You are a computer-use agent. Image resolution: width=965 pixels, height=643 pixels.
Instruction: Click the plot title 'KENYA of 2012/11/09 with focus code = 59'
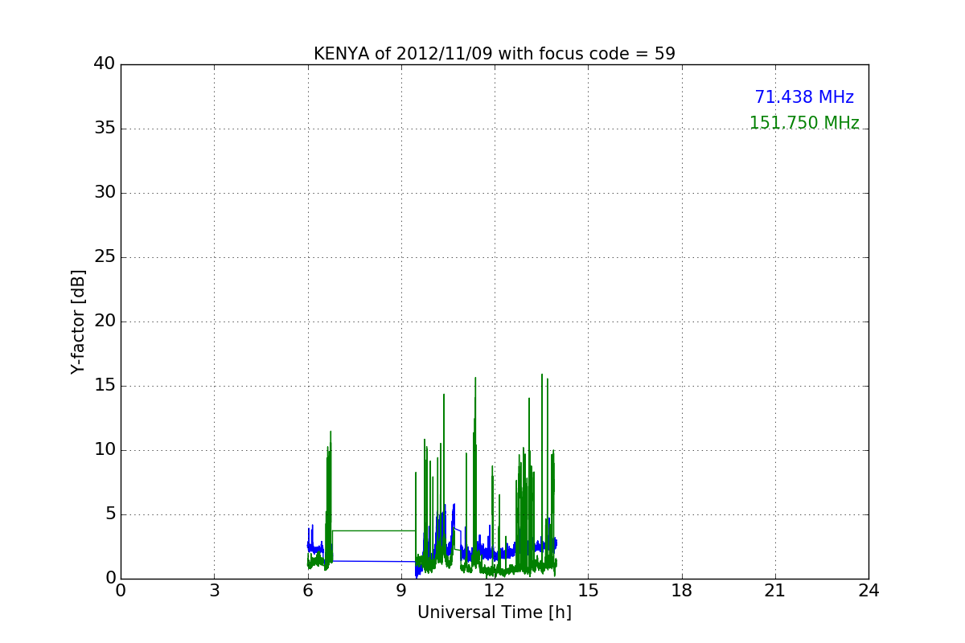pos(495,54)
